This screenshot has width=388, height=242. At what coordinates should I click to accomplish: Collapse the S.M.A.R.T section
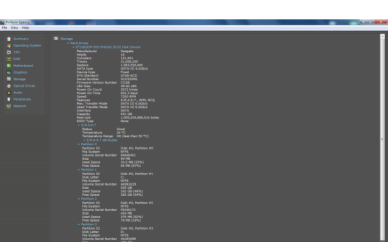79,125
